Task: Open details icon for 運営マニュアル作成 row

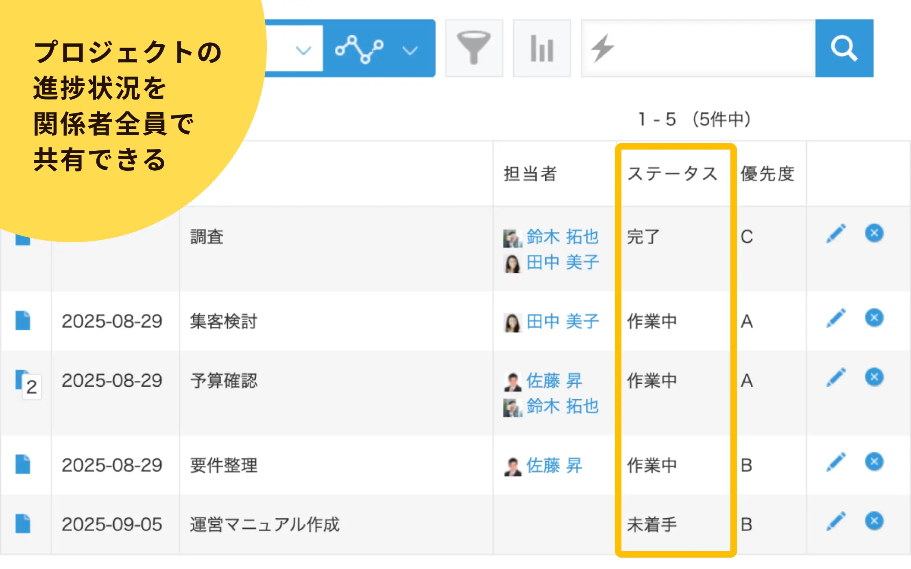Action: 23,523
